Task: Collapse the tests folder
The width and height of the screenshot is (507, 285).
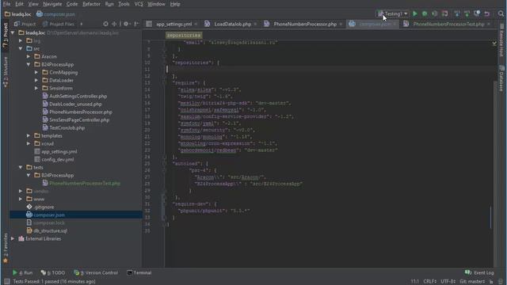Action: tap(21, 167)
